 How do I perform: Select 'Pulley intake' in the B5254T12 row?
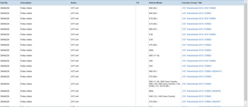26,71
